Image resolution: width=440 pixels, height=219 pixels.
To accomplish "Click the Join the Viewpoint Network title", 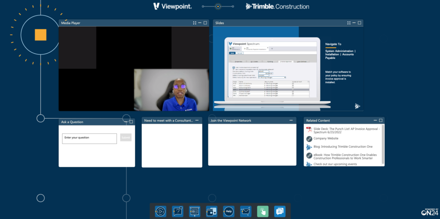I will (231, 121).
